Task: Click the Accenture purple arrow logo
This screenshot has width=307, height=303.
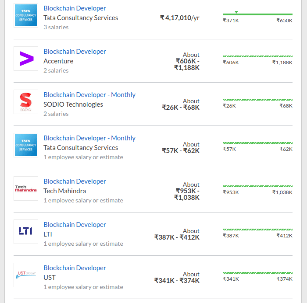Action: pyautogui.click(x=26, y=59)
